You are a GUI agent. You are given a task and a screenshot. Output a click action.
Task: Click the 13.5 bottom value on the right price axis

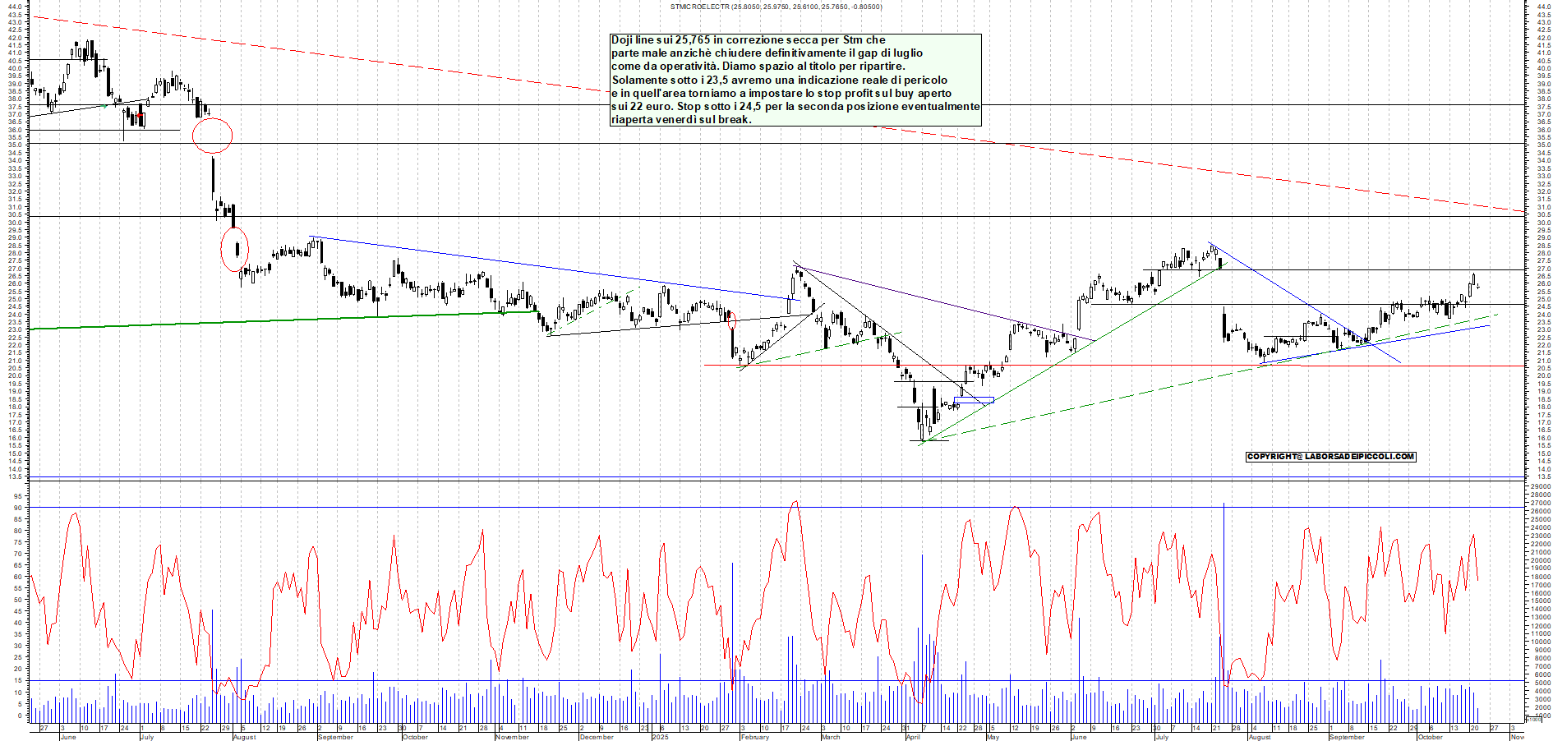pos(1543,476)
